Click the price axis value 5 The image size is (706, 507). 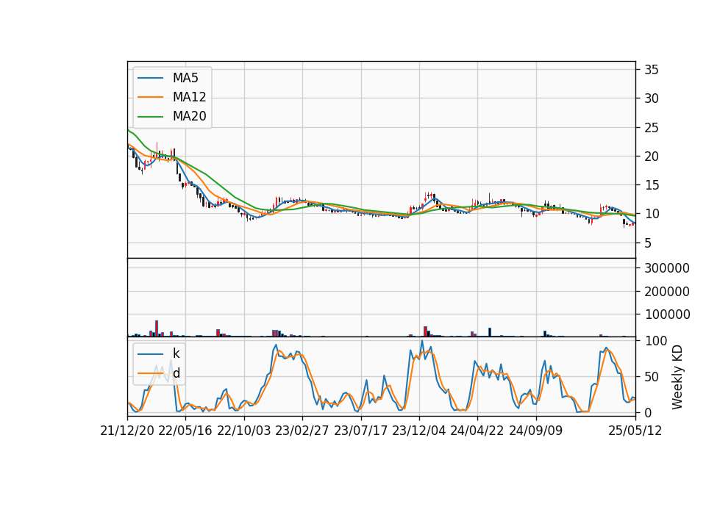649,243
